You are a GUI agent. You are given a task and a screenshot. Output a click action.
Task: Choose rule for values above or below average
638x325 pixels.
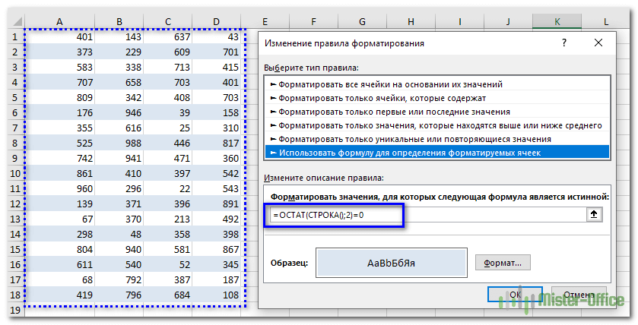440,125
